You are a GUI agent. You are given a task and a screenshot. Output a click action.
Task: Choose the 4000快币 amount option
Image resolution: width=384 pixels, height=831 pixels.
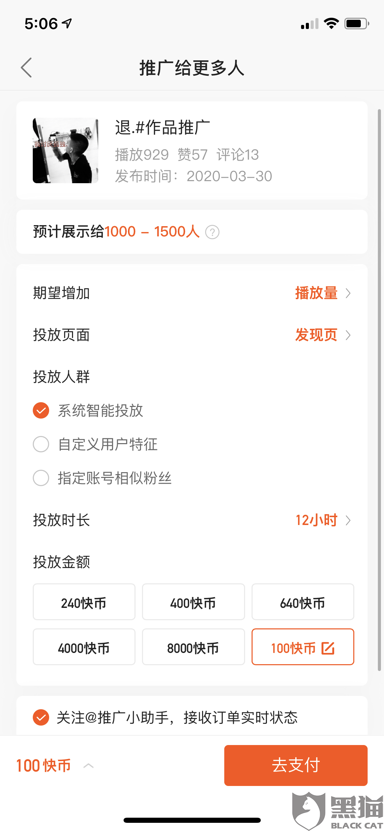pyautogui.click(x=84, y=647)
